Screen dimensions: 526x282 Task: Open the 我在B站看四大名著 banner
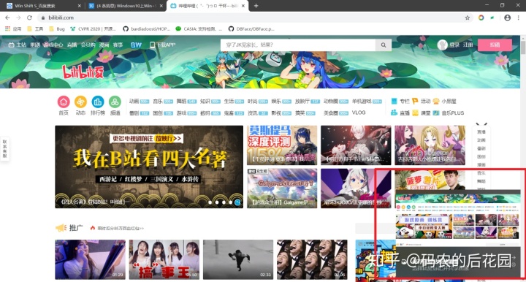(149, 167)
